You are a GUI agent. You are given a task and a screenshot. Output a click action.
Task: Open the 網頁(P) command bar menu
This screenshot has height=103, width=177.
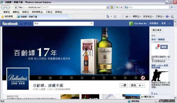[x=137, y=16]
